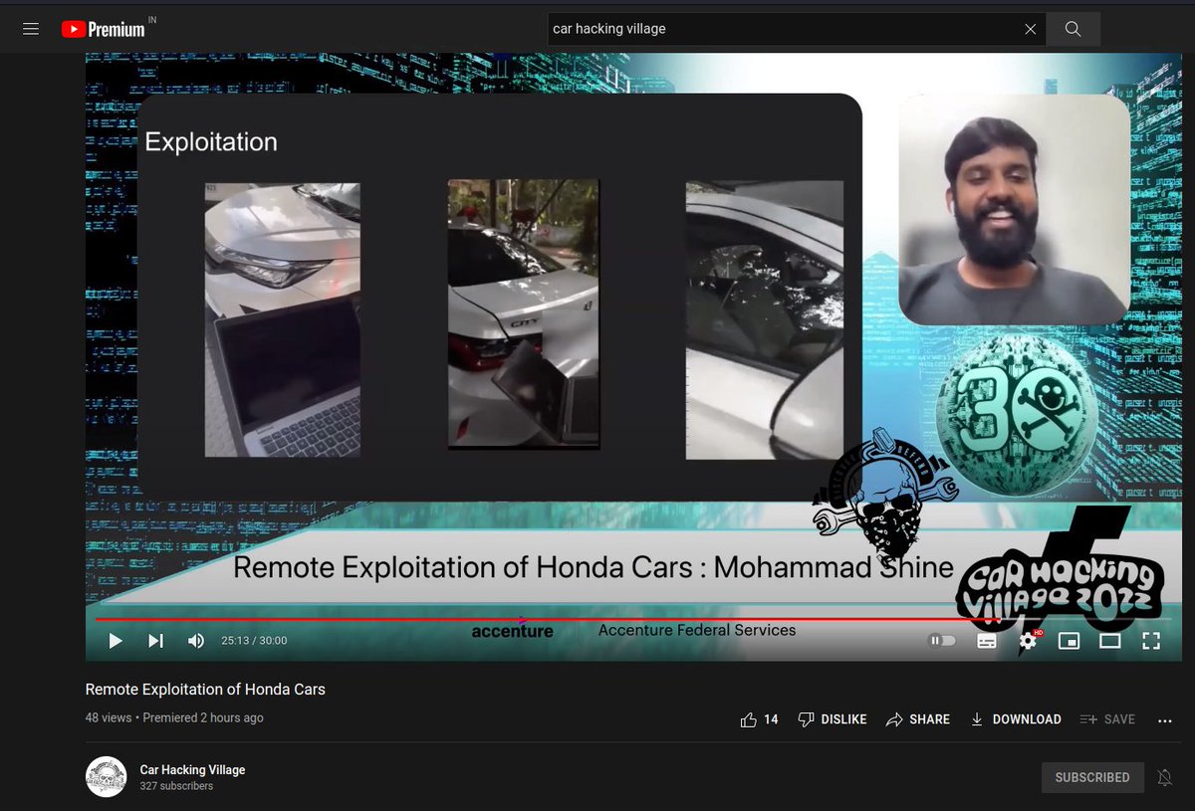Image resolution: width=1195 pixels, height=811 pixels.
Task: Open the notification bell settings
Action: (x=1164, y=777)
